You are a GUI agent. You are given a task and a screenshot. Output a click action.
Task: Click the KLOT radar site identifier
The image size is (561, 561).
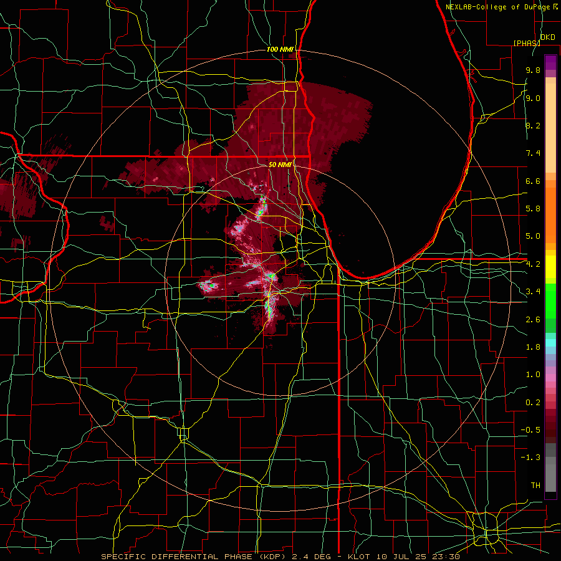pyautogui.click(x=360, y=557)
